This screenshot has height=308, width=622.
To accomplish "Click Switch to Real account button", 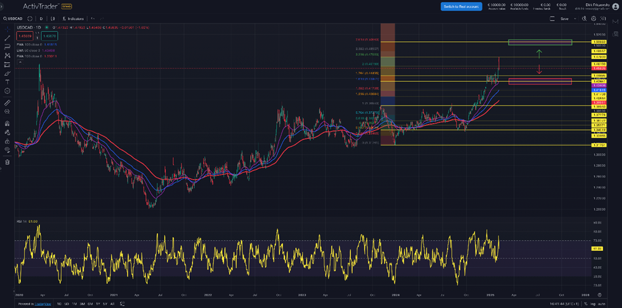I will (x=461, y=6).
